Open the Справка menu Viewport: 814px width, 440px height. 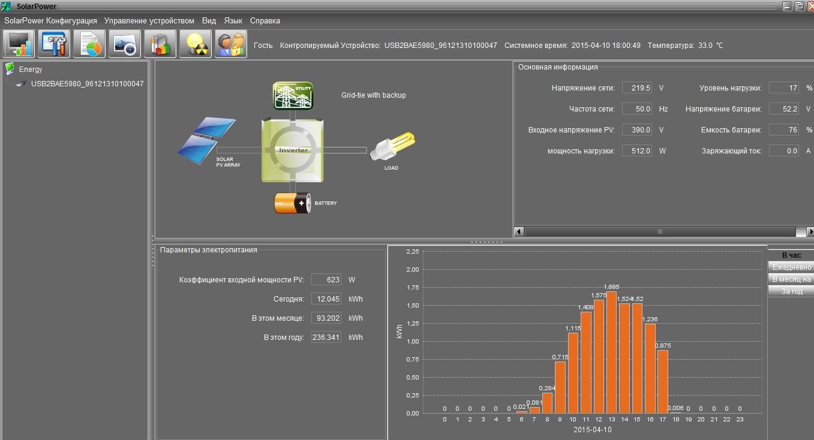(265, 20)
